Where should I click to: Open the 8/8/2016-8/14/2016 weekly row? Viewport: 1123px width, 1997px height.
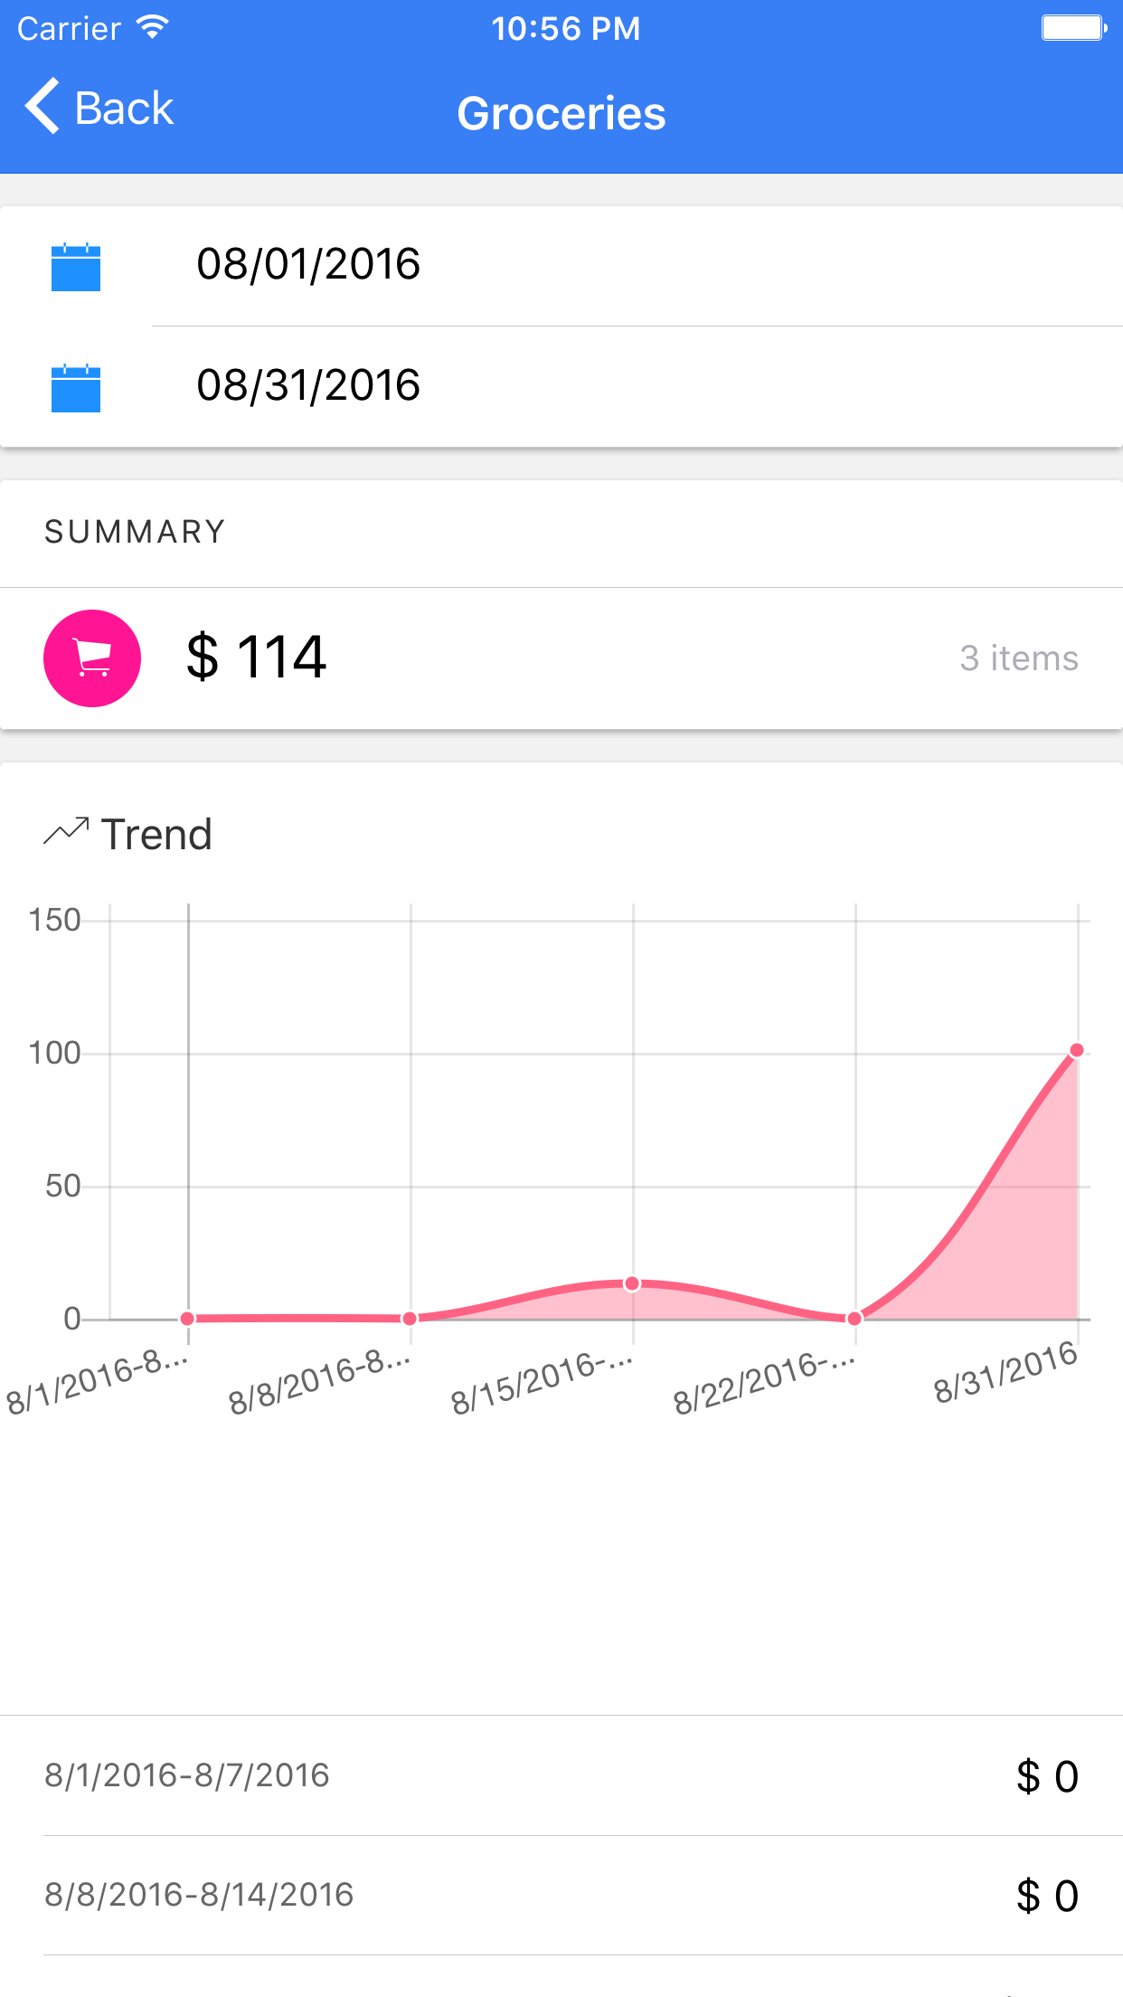pyautogui.click(x=561, y=1895)
